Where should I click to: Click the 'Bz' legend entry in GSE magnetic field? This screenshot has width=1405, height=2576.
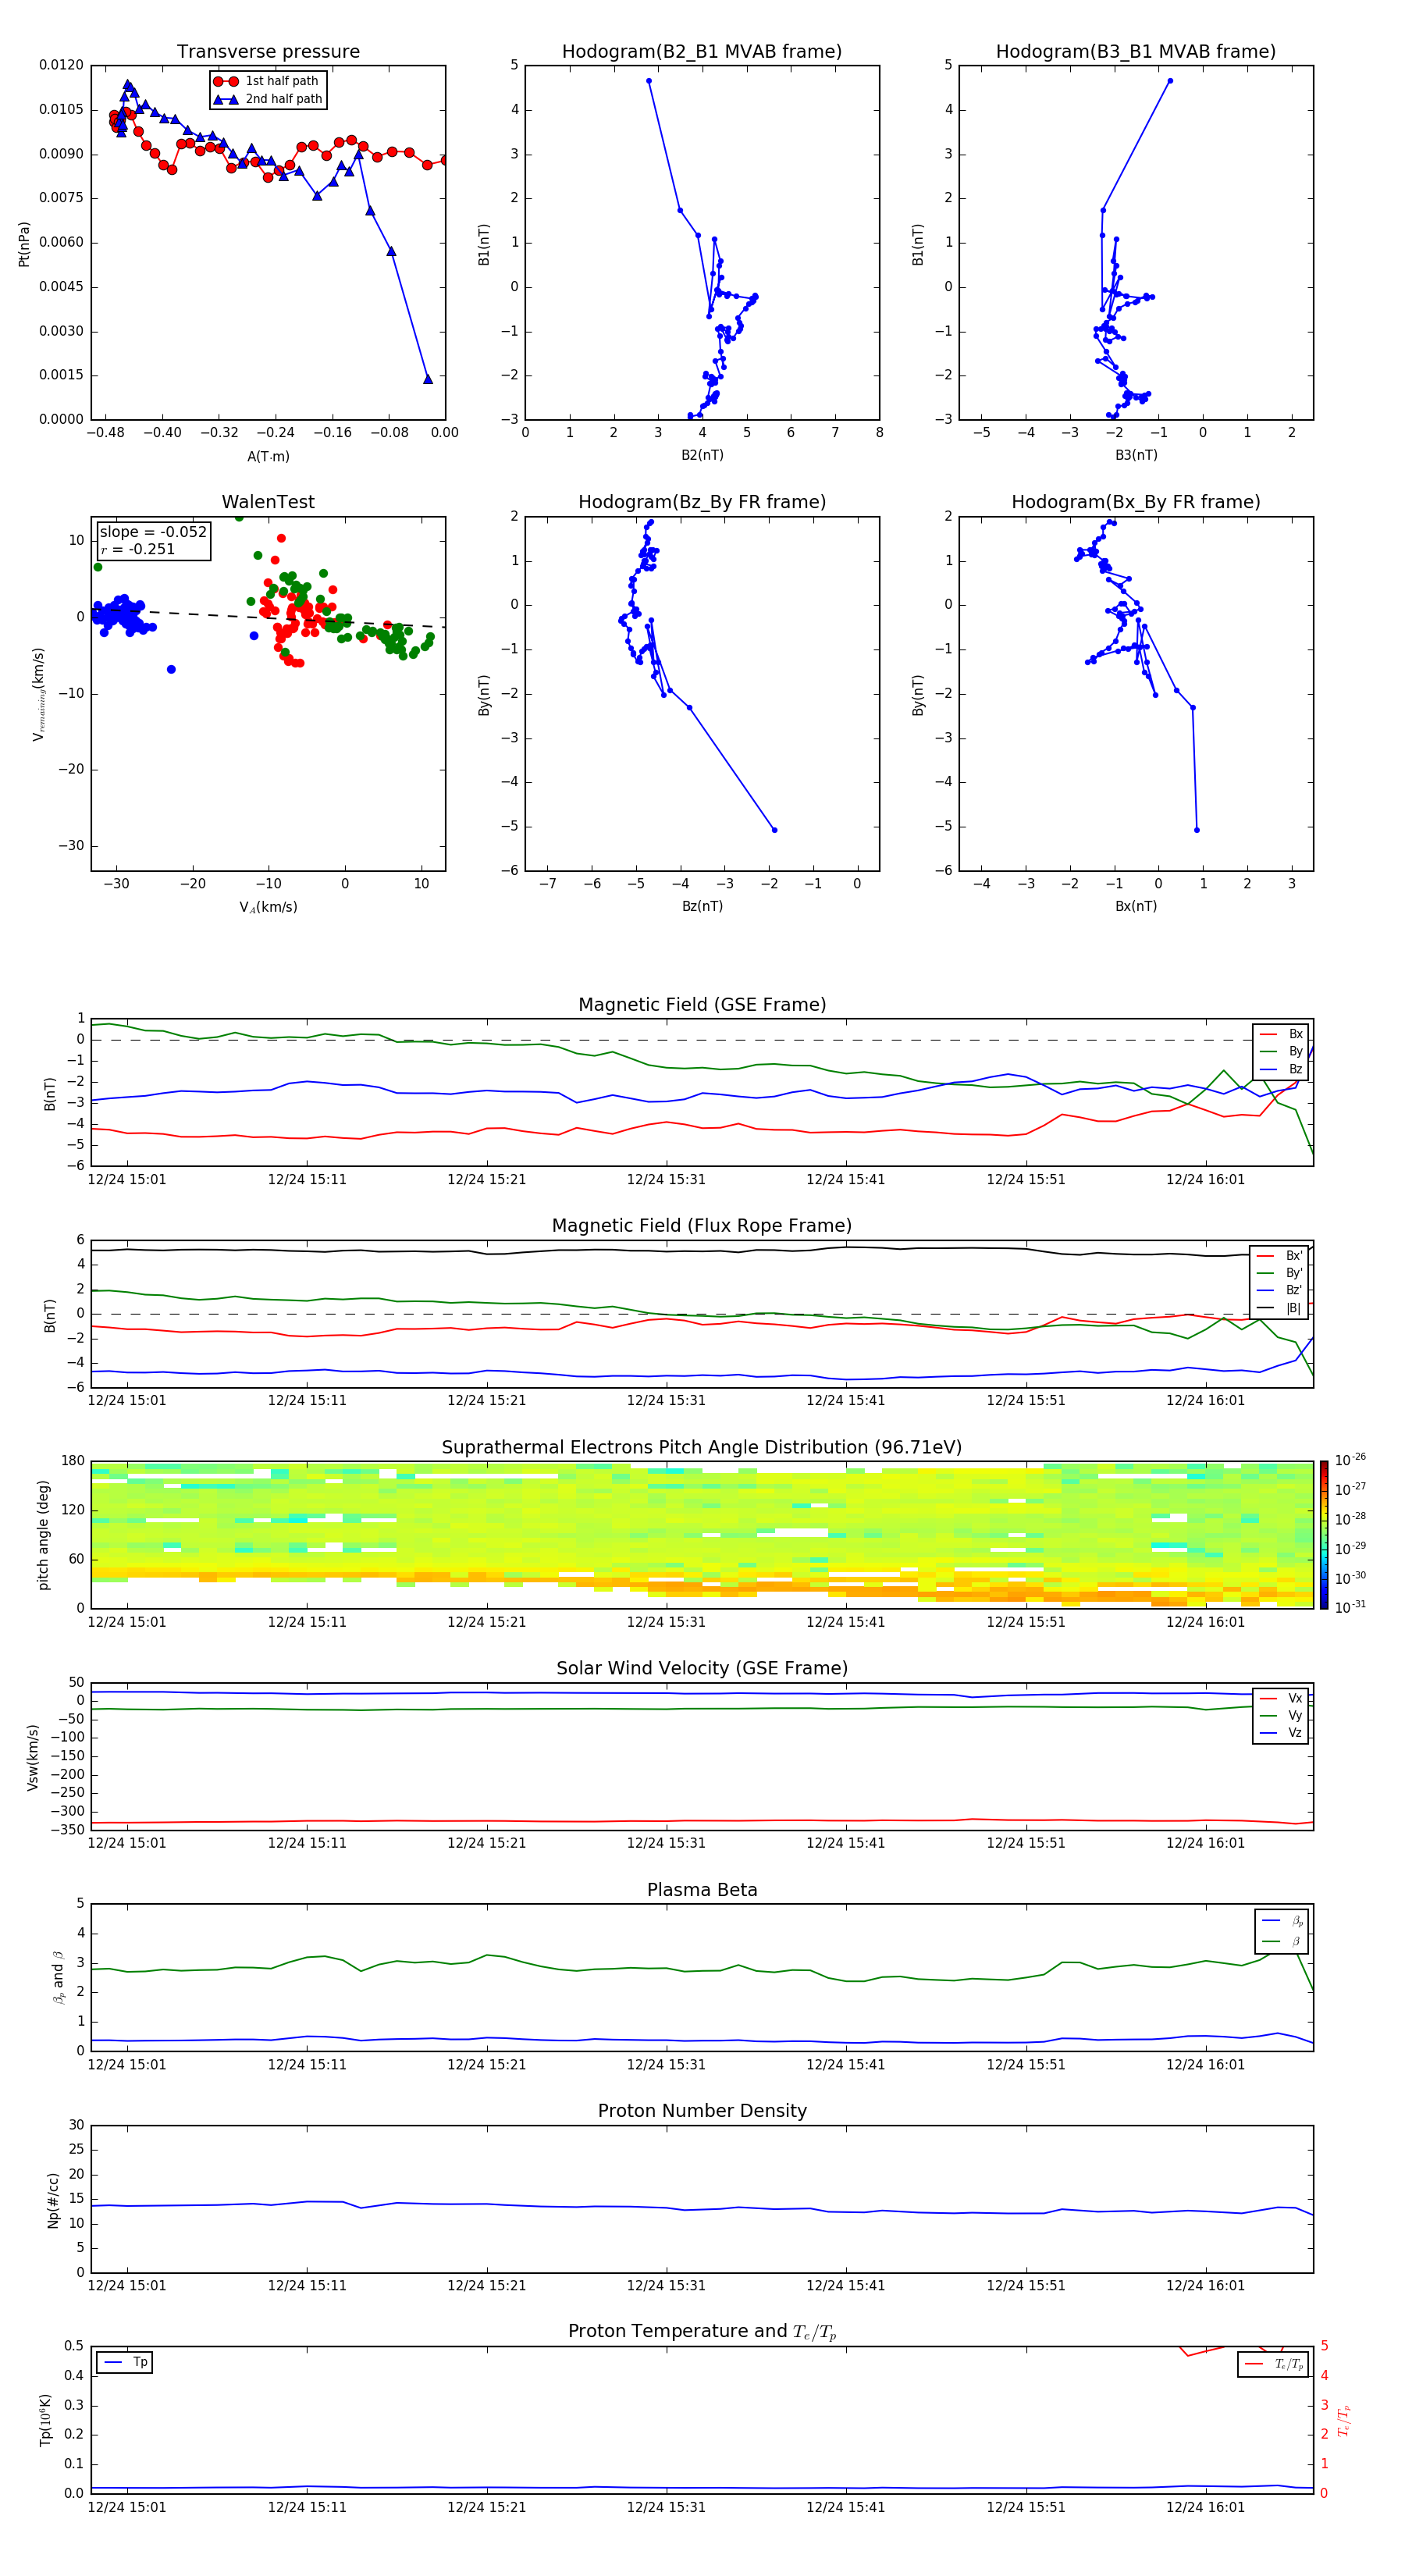(1282, 1070)
